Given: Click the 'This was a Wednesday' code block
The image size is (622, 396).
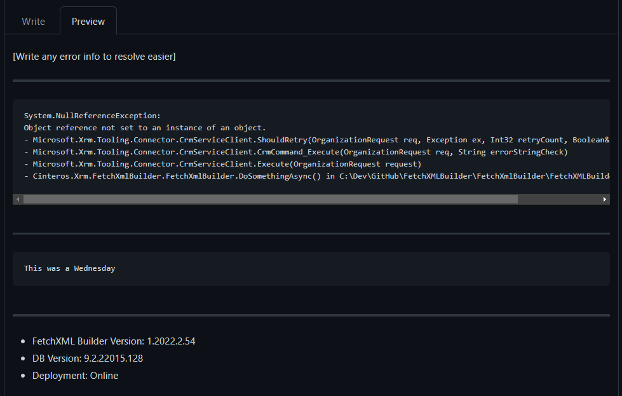Looking at the screenshot, I should point(311,269).
